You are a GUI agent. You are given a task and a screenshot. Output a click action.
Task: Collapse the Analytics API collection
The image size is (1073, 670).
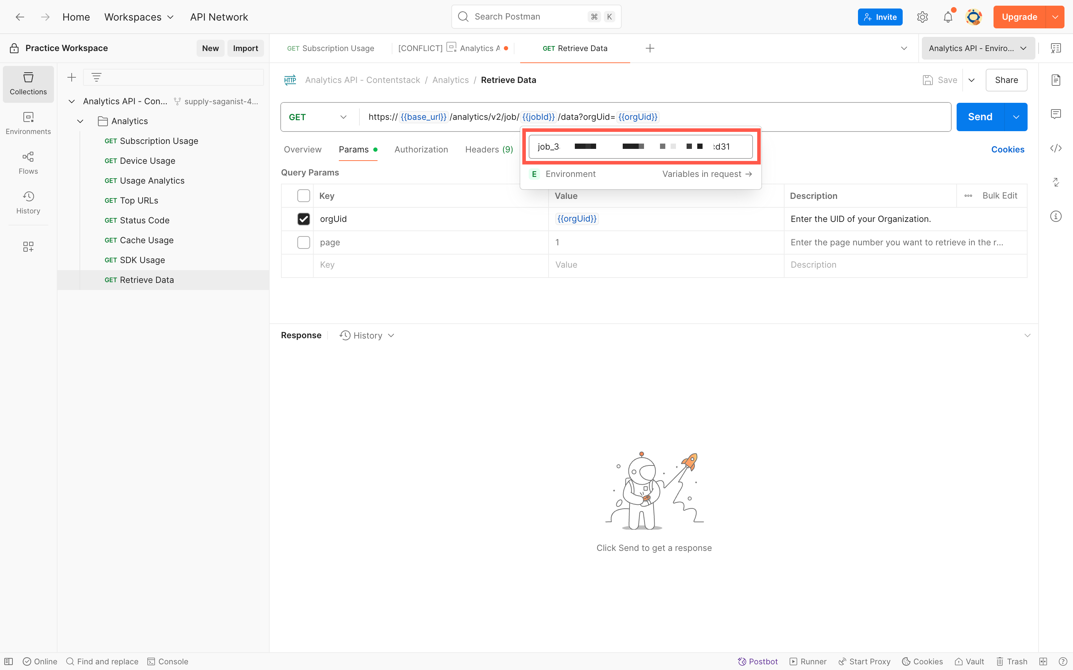tap(71, 101)
